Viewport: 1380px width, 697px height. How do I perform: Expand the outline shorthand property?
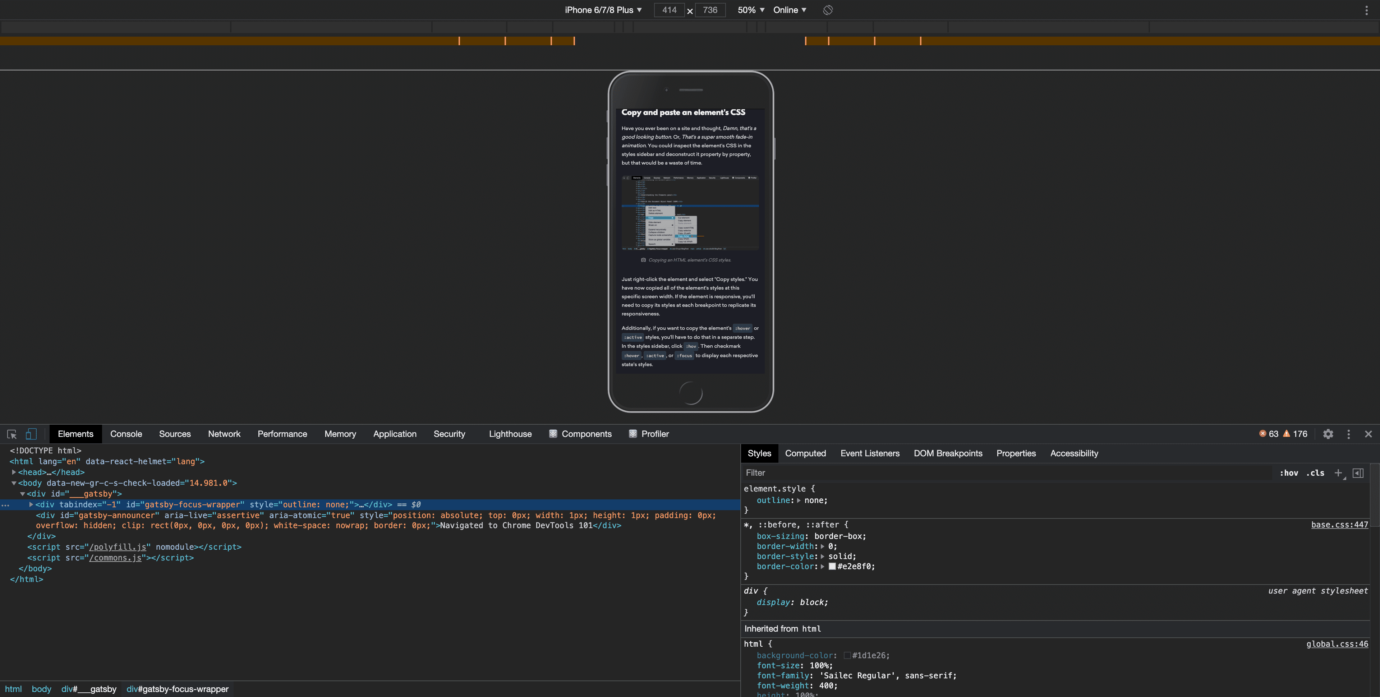tap(799, 500)
